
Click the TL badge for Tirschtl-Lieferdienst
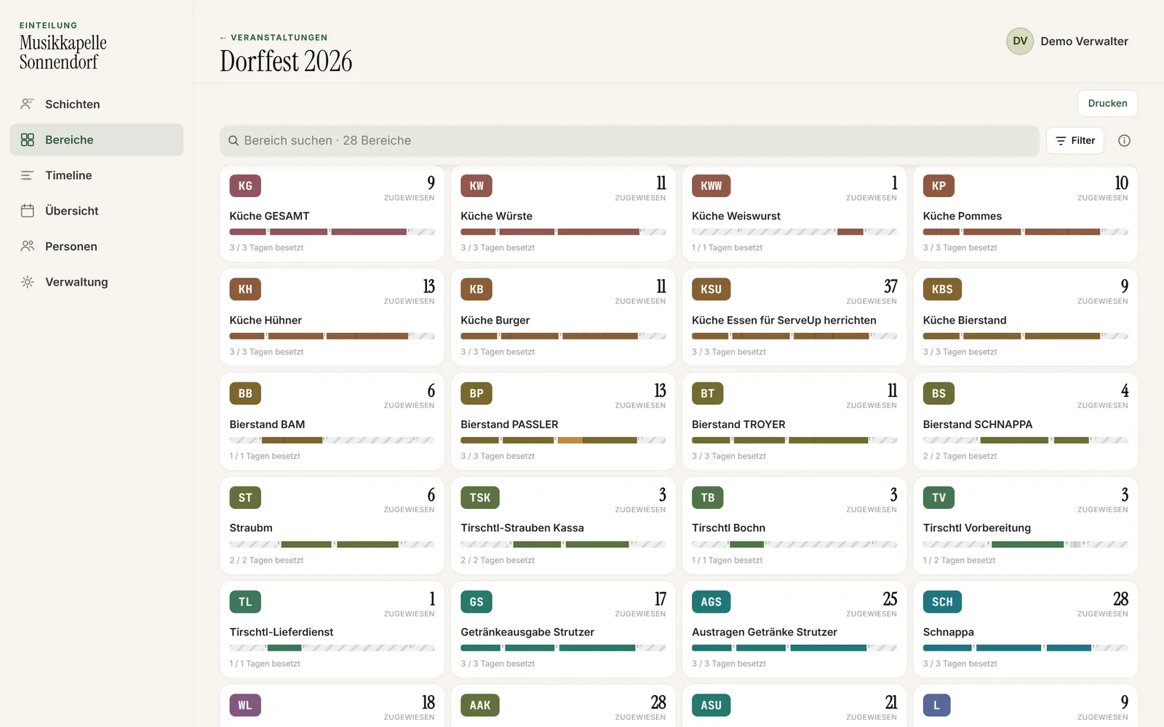pyautogui.click(x=245, y=602)
